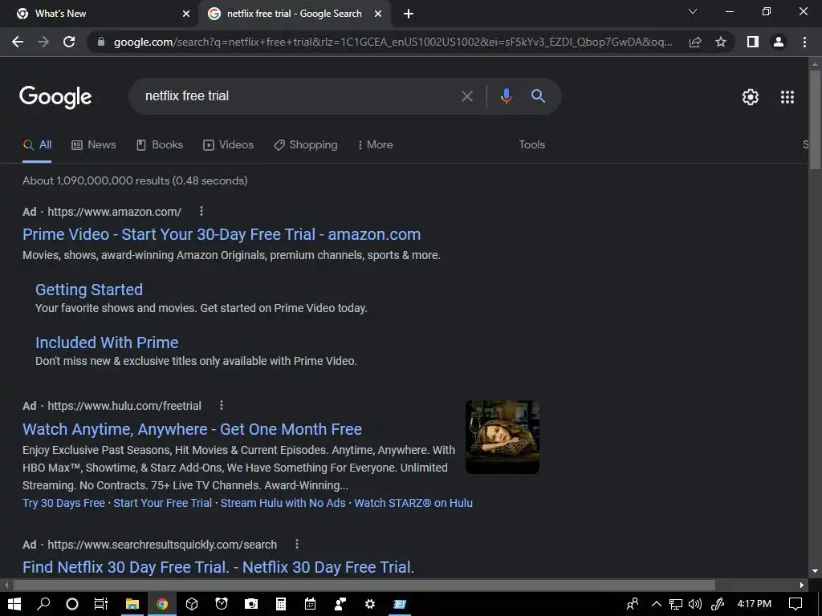Open options for the searchresultsquickly ad
The height and width of the screenshot is (616, 822).
click(x=297, y=545)
